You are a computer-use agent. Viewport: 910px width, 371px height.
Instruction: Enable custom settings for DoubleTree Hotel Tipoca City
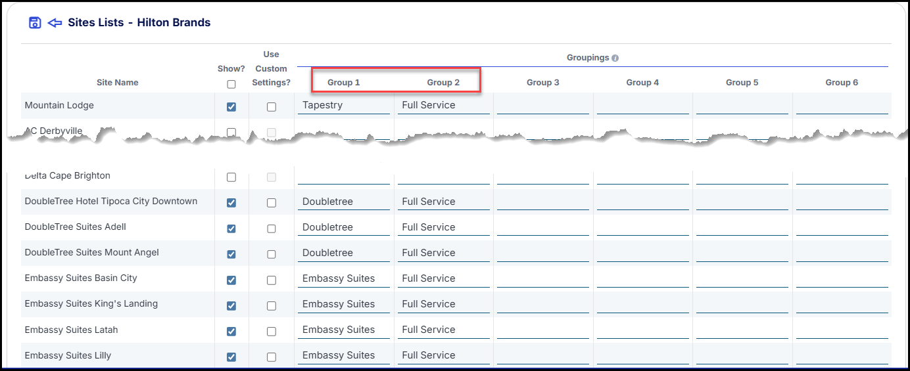tap(272, 203)
